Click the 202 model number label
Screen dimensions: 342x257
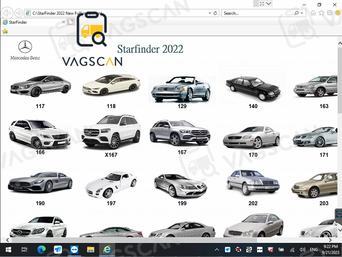253,203
